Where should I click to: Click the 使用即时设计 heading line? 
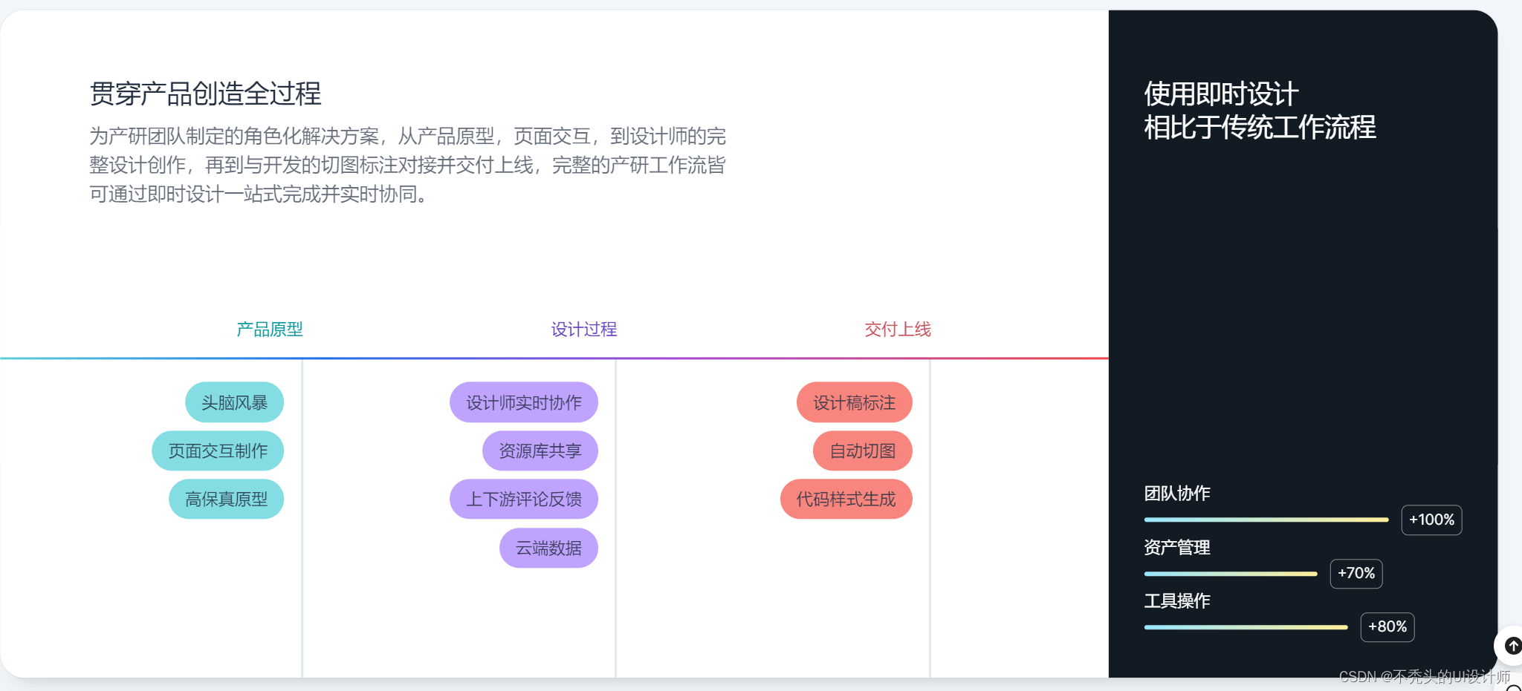pos(1221,94)
